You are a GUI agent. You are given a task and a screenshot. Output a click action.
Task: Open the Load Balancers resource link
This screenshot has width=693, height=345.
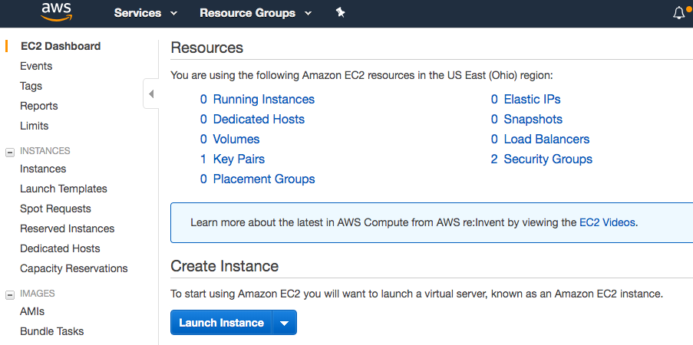click(546, 139)
